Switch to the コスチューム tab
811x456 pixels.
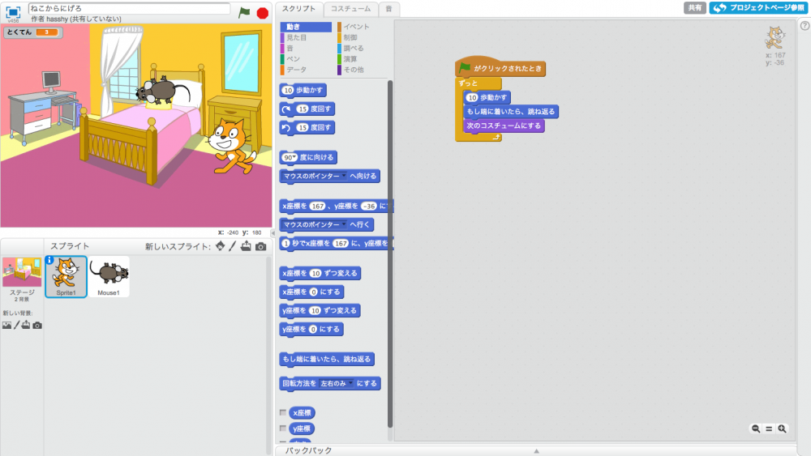[x=350, y=8]
